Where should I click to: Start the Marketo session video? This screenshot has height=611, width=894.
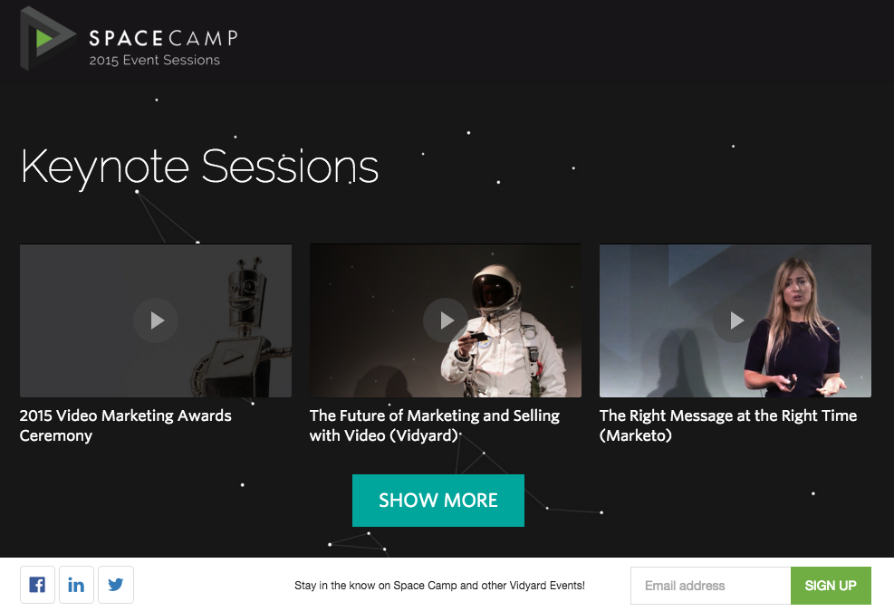click(735, 320)
